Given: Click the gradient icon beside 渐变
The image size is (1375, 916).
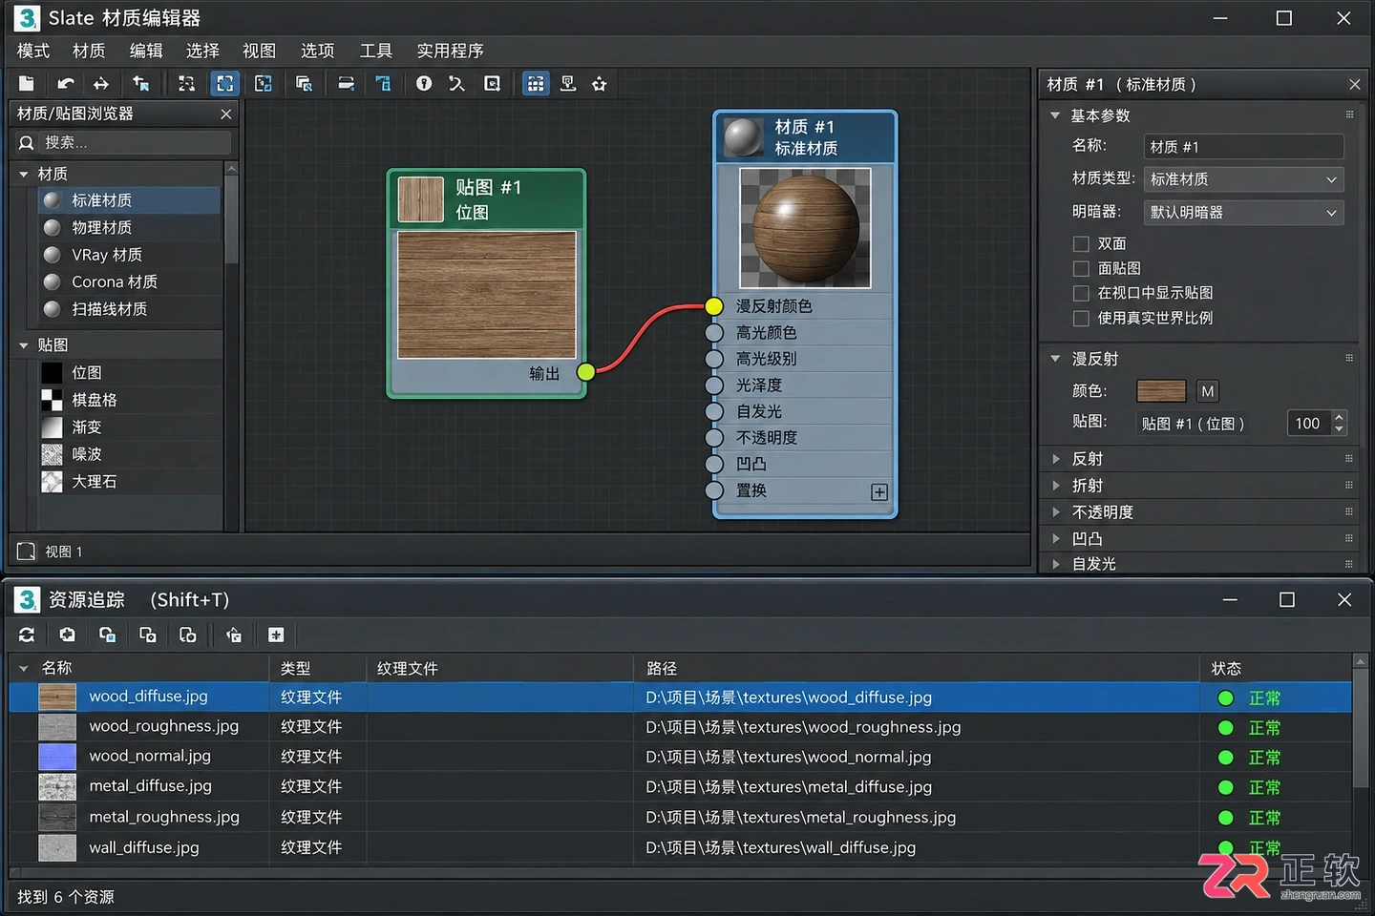Looking at the screenshot, I should click(52, 427).
